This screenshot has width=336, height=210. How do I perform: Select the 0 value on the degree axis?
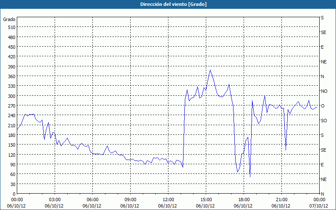pyautogui.click(x=14, y=194)
